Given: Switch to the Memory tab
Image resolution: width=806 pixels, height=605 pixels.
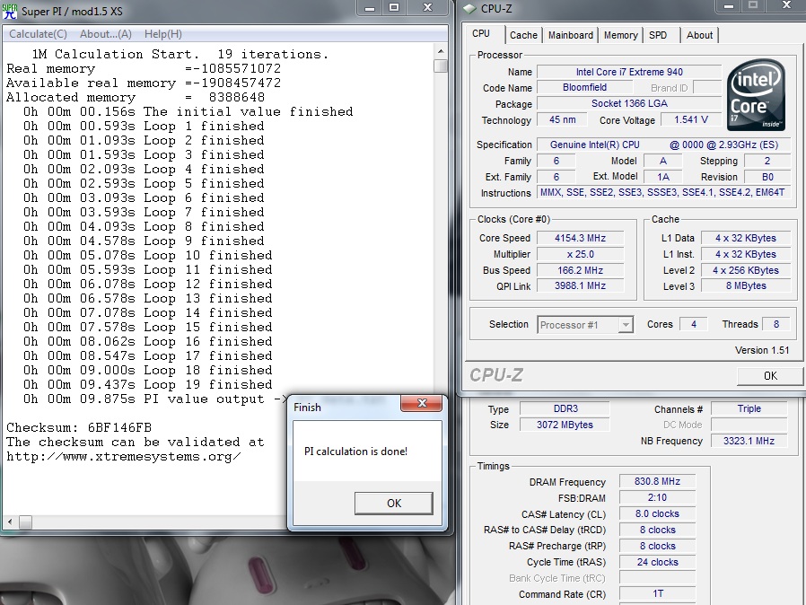Looking at the screenshot, I should [620, 35].
